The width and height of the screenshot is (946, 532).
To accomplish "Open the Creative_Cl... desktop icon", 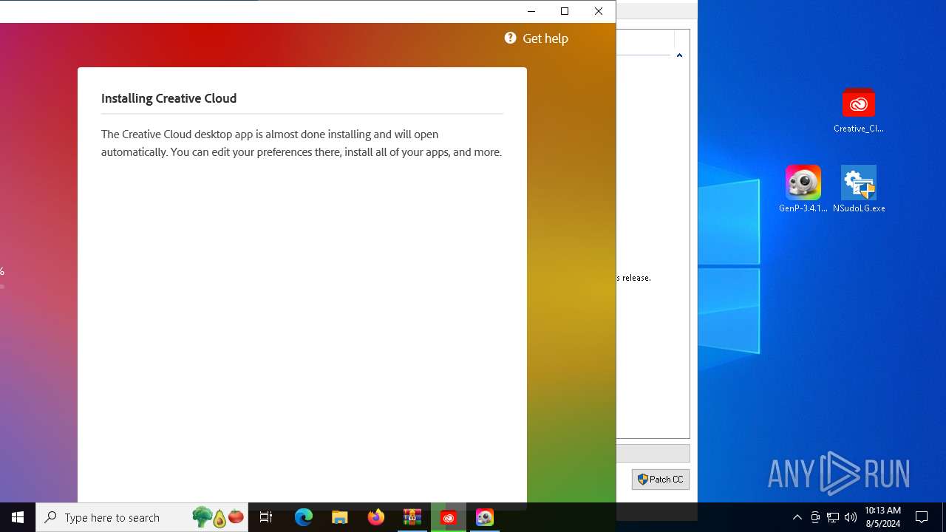I will (x=858, y=110).
